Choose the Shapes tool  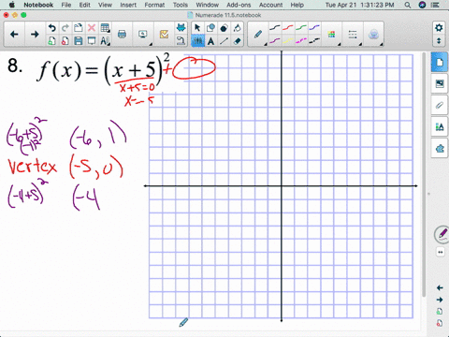click(210, 28)
